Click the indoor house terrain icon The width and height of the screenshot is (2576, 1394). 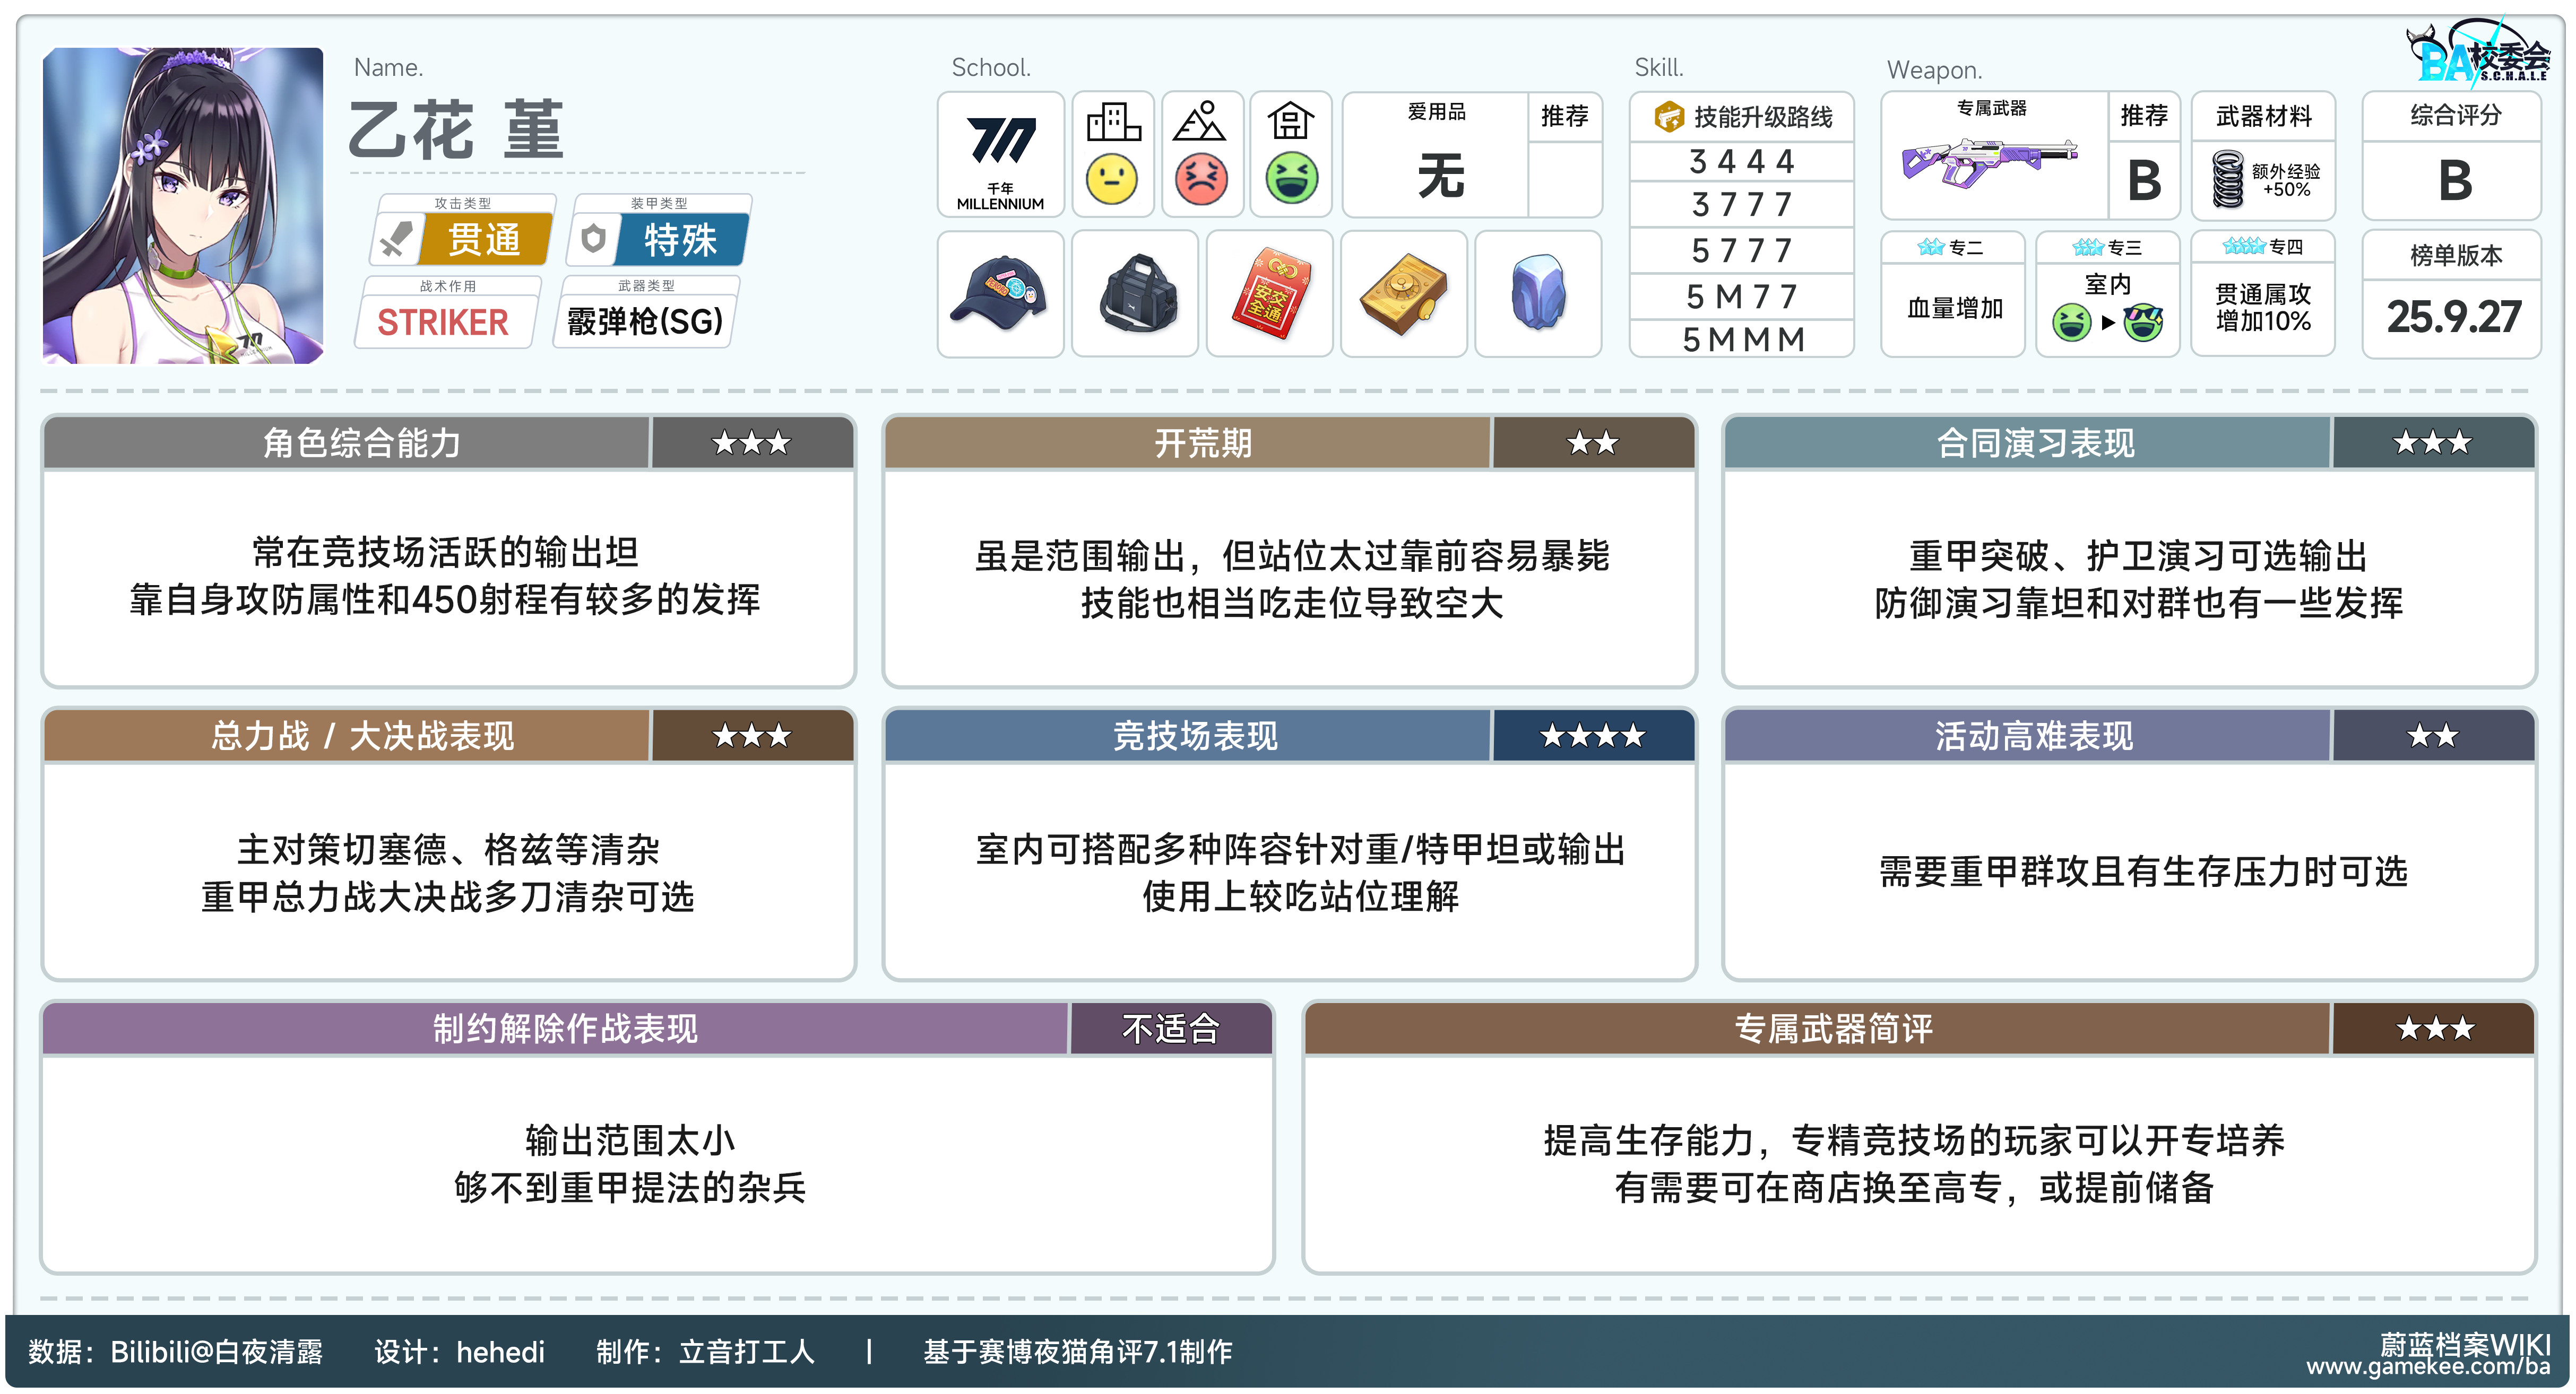click(x=1290, y=122)
